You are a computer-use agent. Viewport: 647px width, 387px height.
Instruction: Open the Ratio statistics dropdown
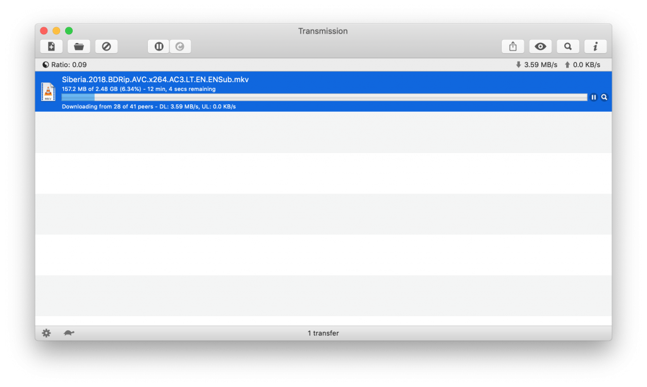pos(64,64)
